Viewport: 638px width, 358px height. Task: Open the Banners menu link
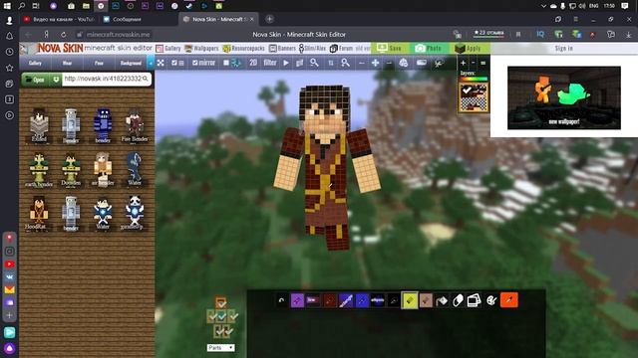(282, 49)
